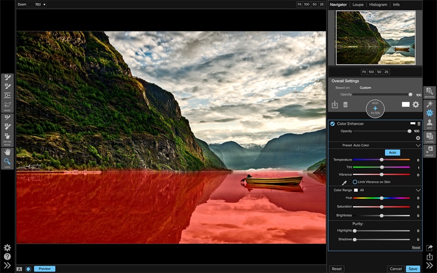
Task: Select the Adjustment Brush below Masking Brush
Action: [x=7, y=86]
